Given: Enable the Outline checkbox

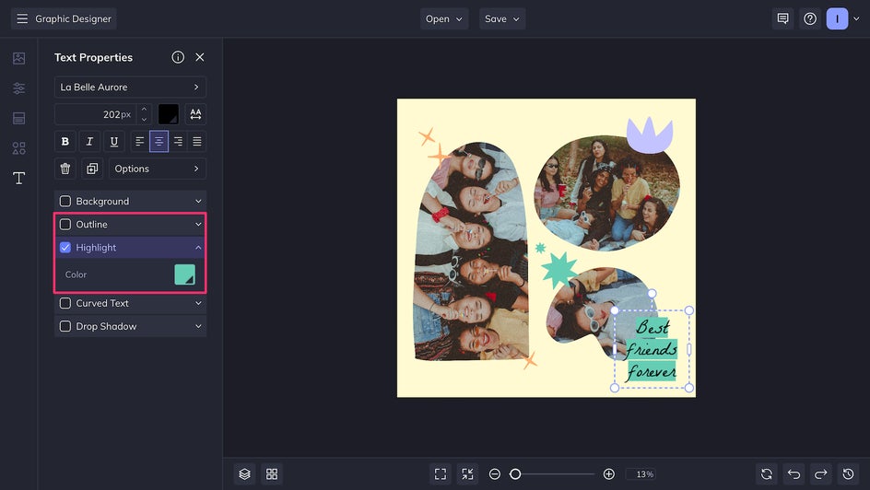Looking at the screenshot, I should tap(65, 225).
